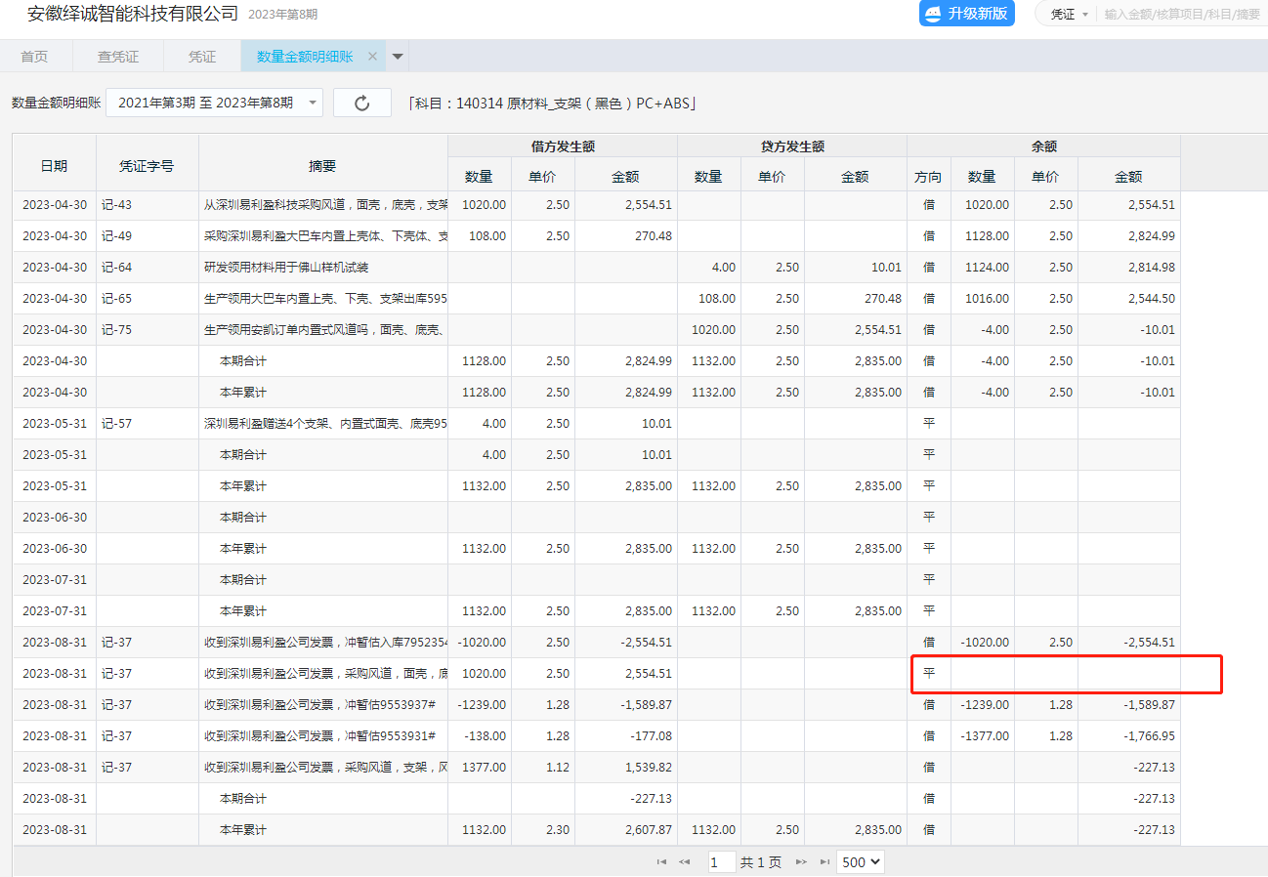Viewport: 1268px width, 877px height.
Task: Switch to the 首页 tab
Action: pyautogui.click(x=34, y=57)
